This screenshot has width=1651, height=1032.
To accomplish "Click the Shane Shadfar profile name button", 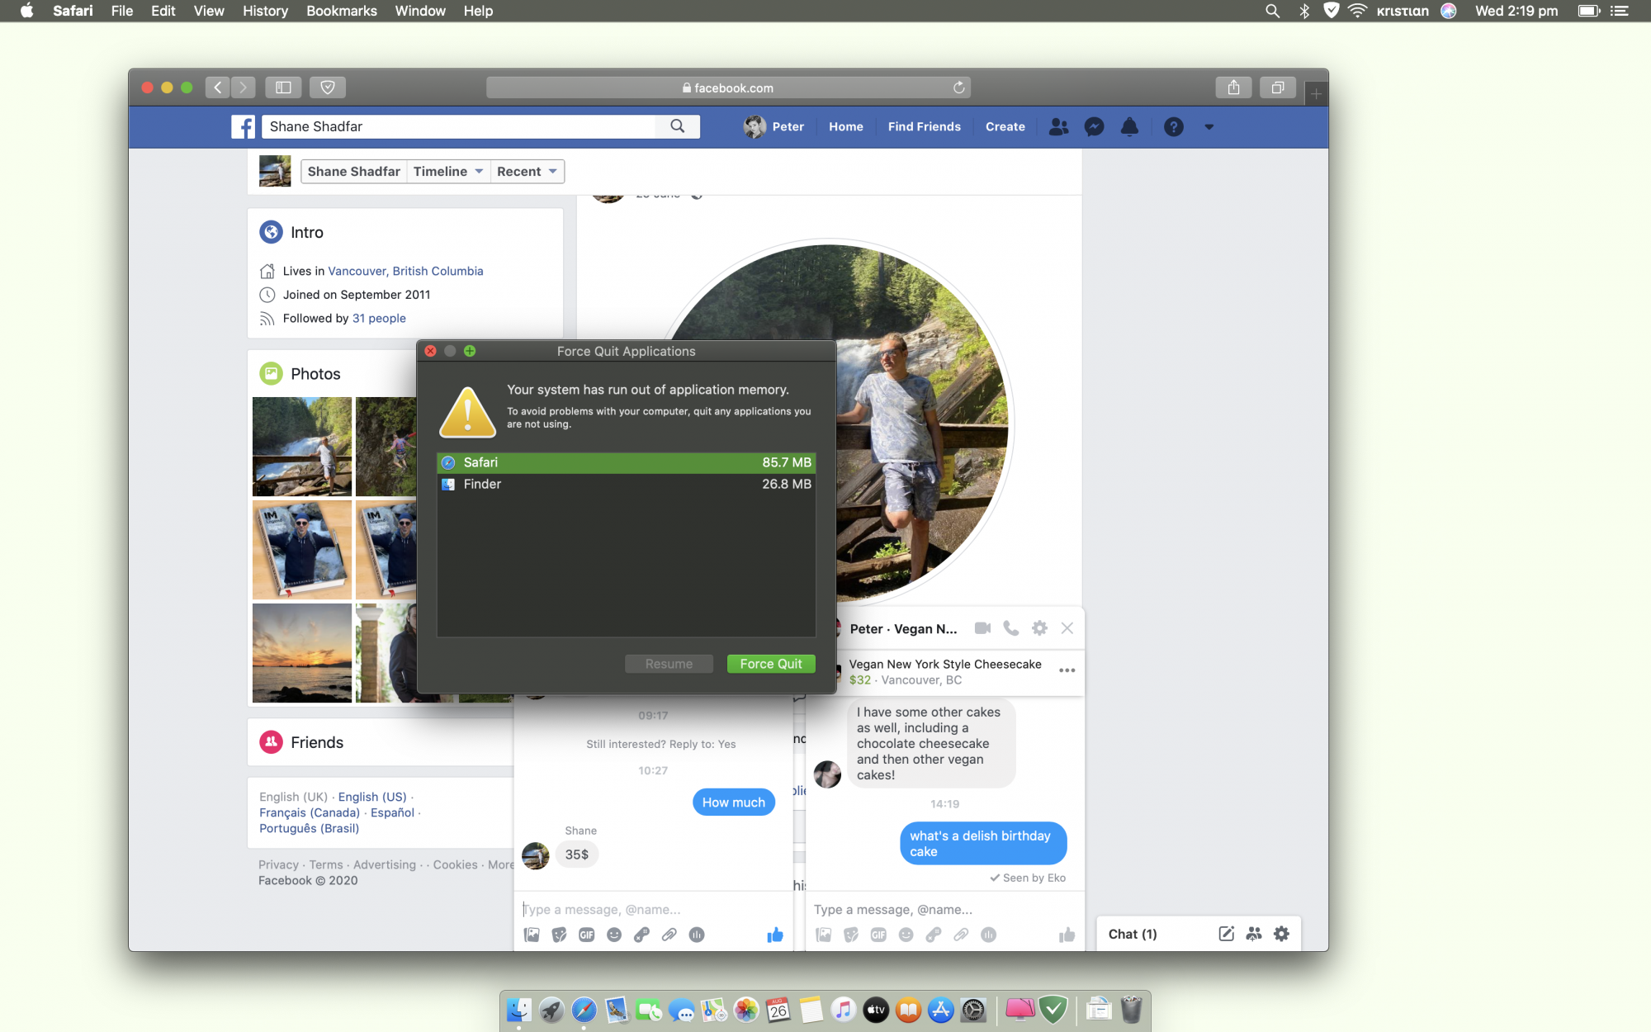I will click(353, 172).
